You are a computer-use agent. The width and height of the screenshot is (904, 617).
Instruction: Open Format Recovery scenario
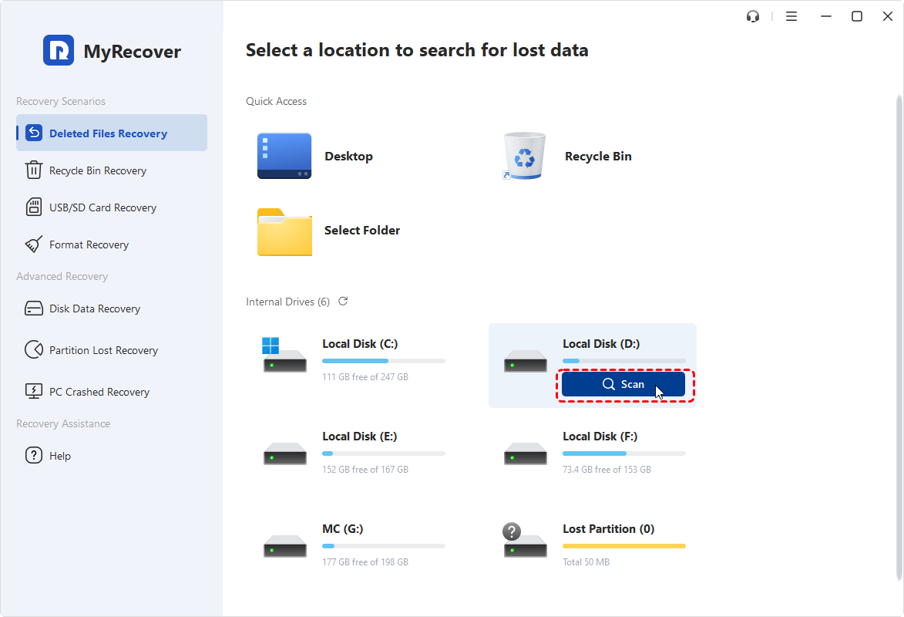(x=112, y=244)
